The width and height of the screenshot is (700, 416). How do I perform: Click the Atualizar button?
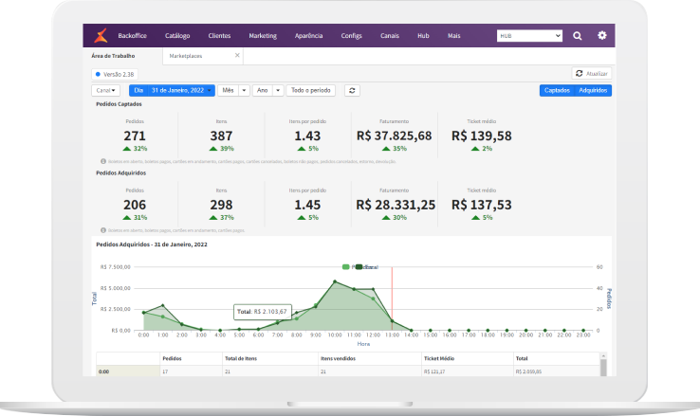592,73
